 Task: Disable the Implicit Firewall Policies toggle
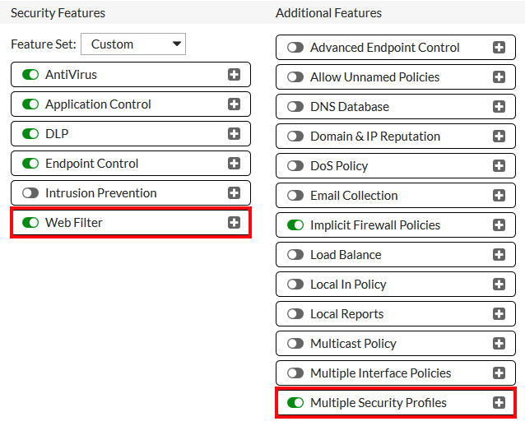point(295,225)
